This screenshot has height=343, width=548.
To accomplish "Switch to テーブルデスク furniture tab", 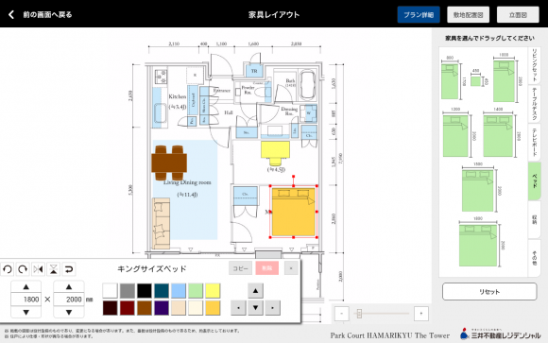I will (535, 104).
